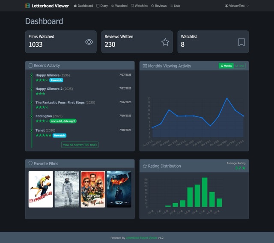Click the Letterboxd Viewer logo icon
This screenshot has width=274, height=243.
coord(27,6)
